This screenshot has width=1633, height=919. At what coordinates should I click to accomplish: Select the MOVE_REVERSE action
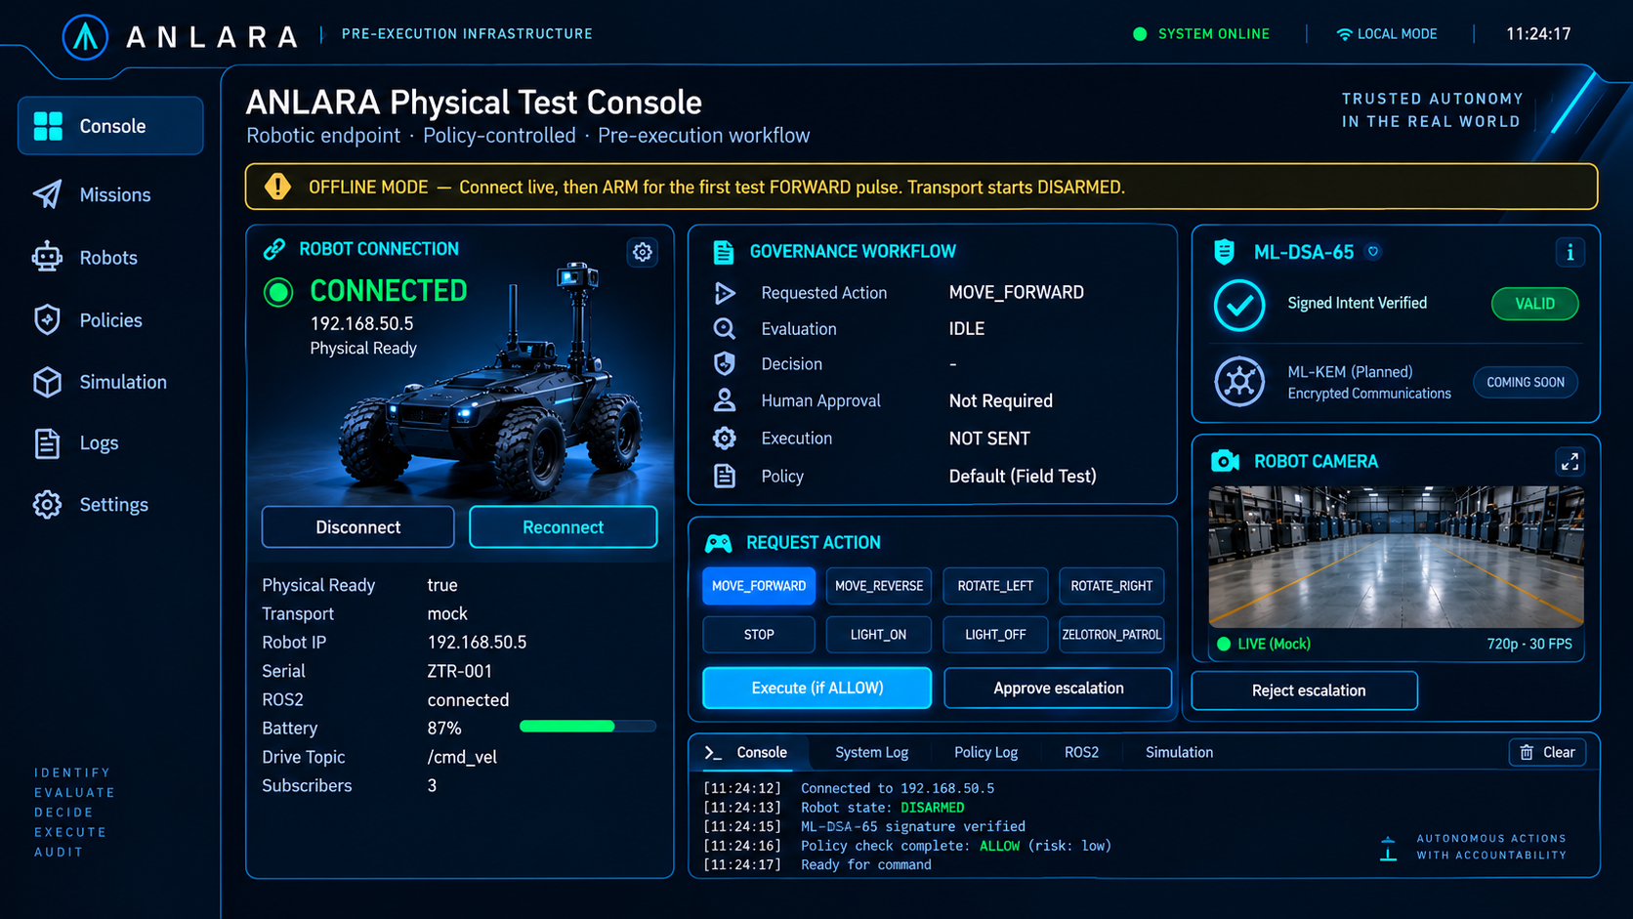879,586
